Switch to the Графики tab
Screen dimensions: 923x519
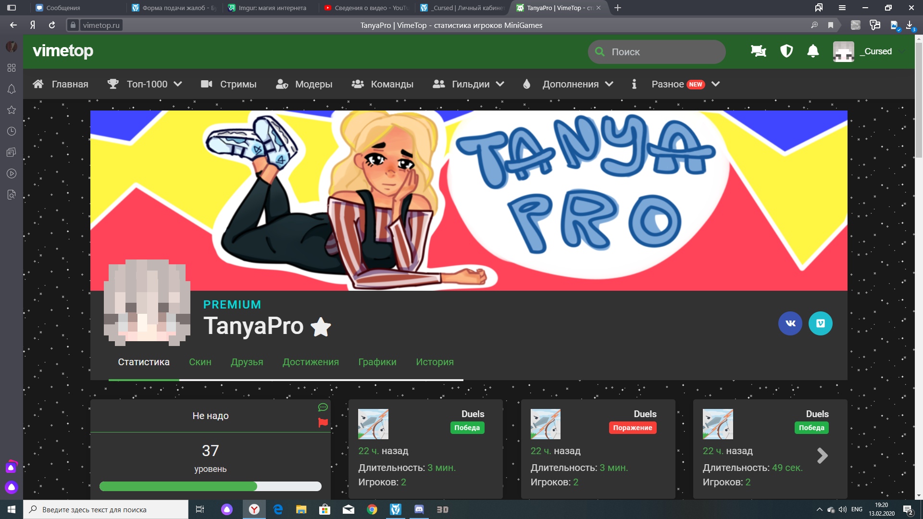[x=377, y=362]
